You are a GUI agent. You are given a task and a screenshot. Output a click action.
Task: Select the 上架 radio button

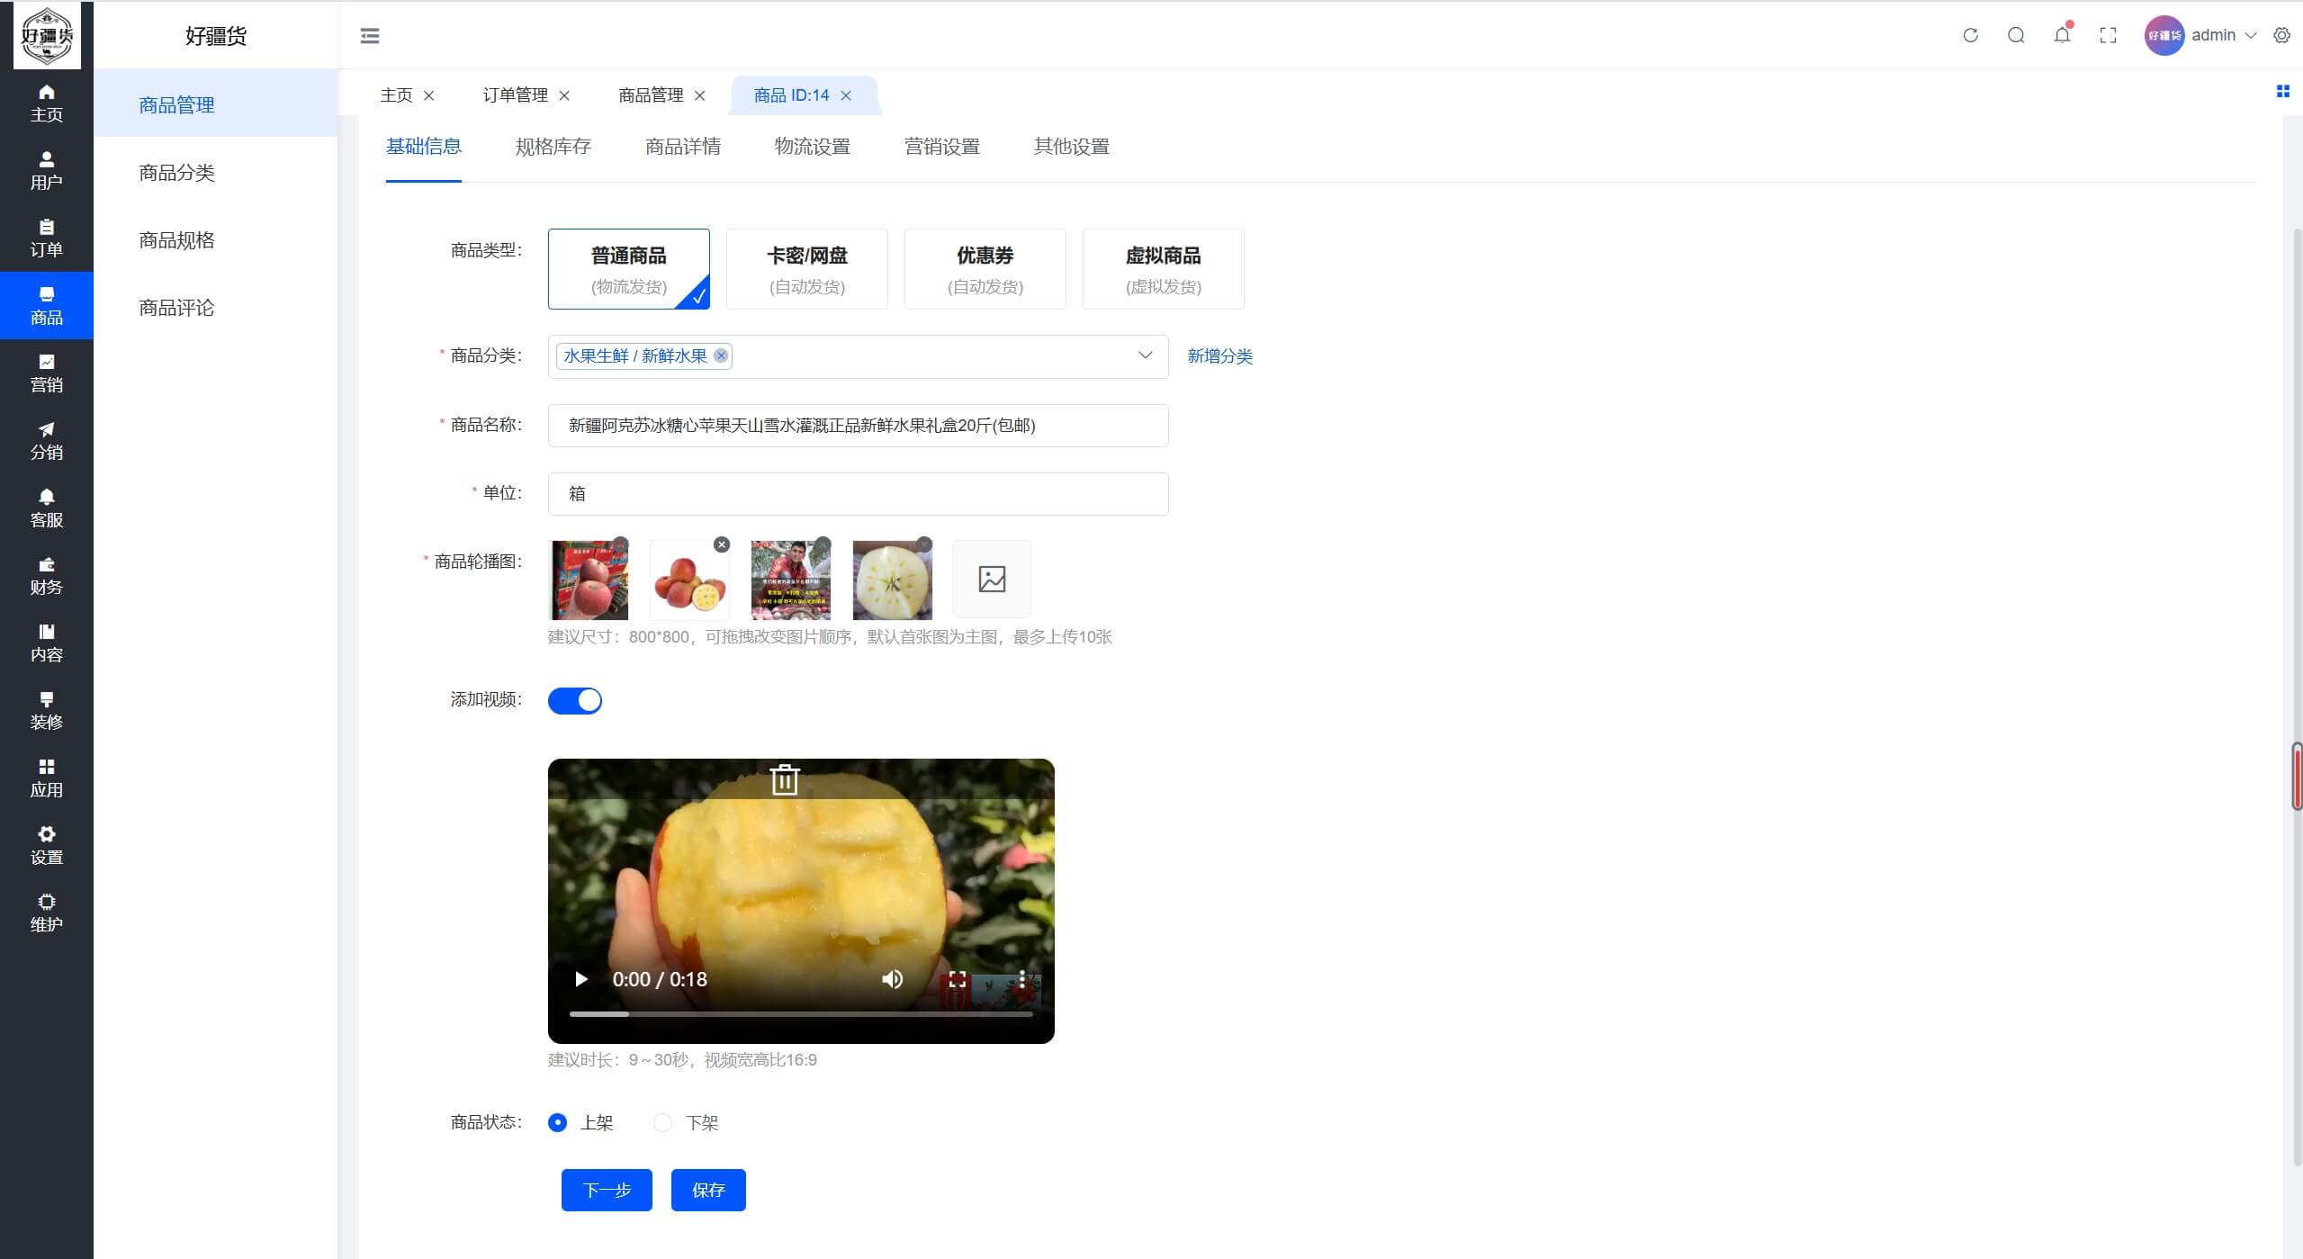click(557, 1122)
